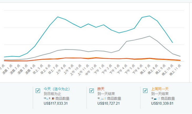Toggle the 上周同一天 series checkbox
Image resolution: width=192 pixels, height=114 pixels.
(145, 91)
